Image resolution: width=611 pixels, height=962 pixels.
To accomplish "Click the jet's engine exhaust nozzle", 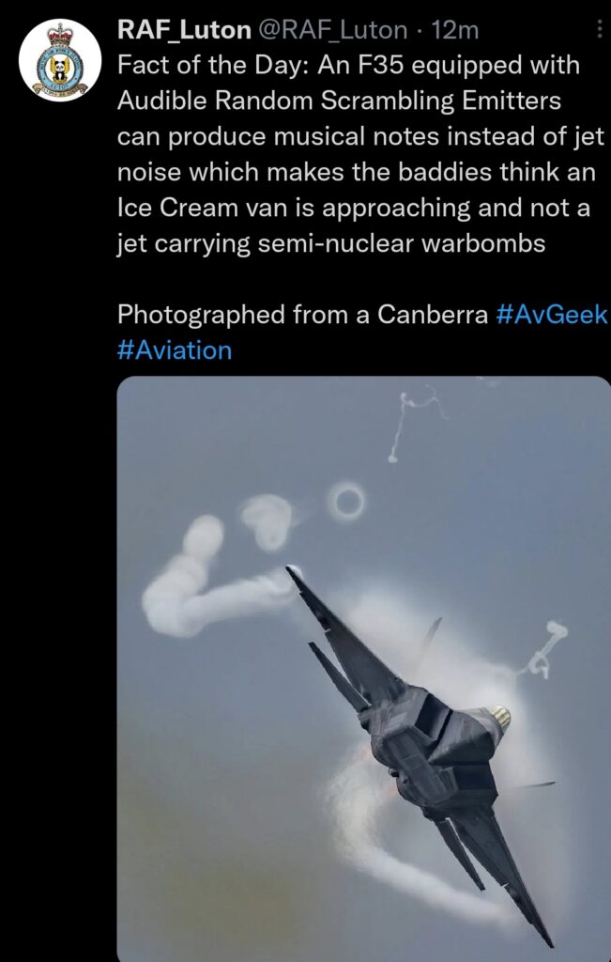I will pos(500,717).
